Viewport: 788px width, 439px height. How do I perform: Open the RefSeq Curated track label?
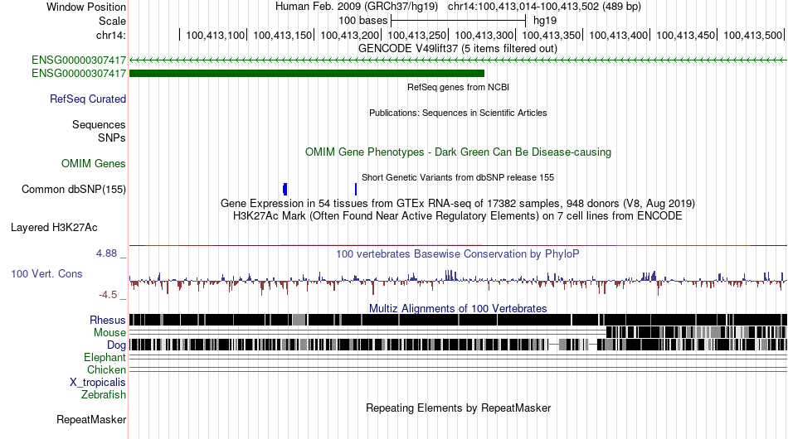88,99
